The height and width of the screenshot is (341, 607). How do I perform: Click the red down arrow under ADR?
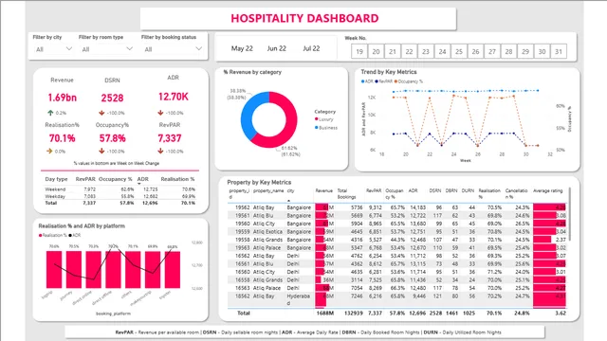coord(160,113)
